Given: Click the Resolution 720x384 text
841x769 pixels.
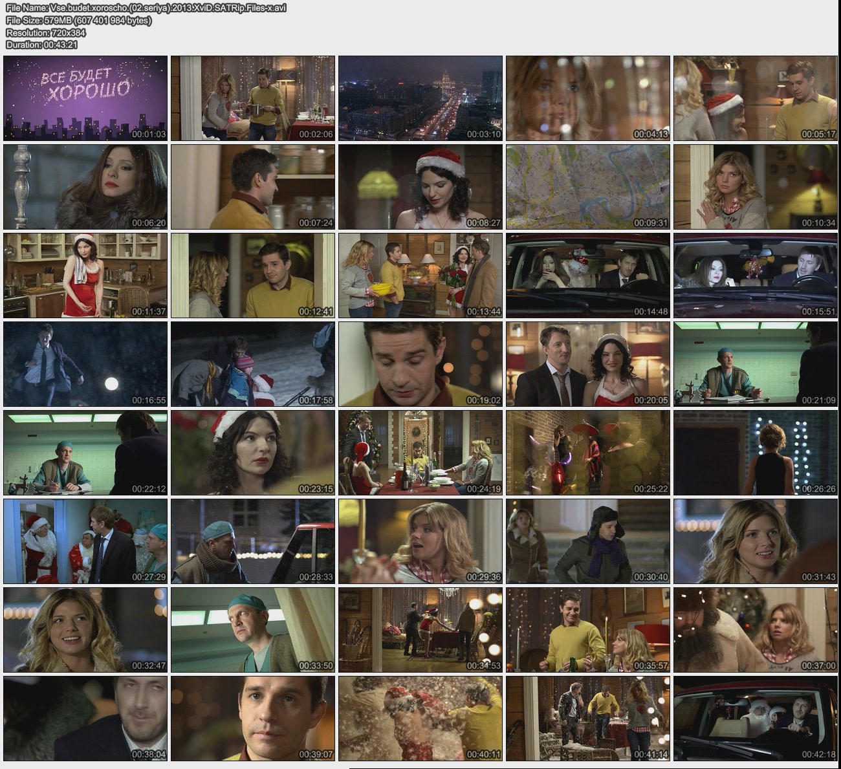Looking at the screenshot, I should click(x=45, y=32).
